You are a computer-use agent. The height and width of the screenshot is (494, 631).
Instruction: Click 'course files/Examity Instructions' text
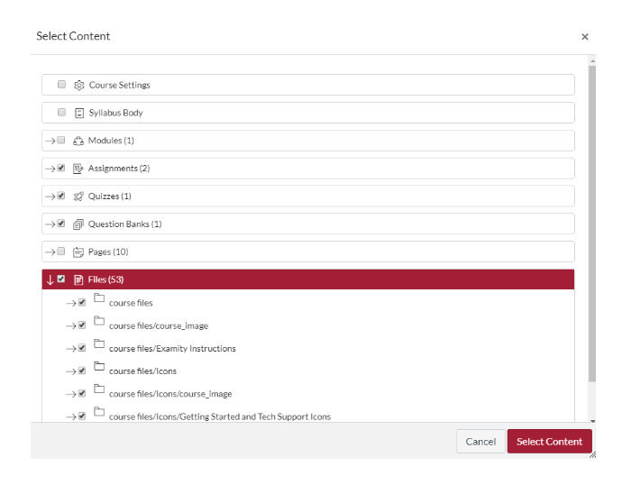click(x=172, y=349)
